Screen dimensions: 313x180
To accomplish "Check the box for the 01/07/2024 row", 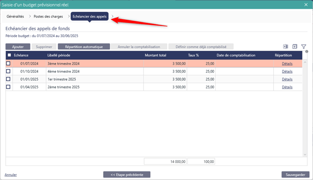I will [x=8, y=63].
